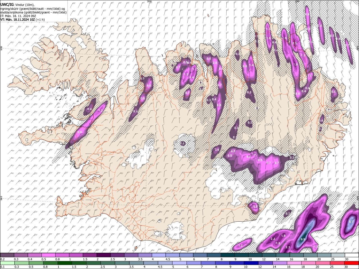359x269 pixels.
Task: Pick the dark teal upper swatch between 8 and 9
Action: (x=228, y=255)
